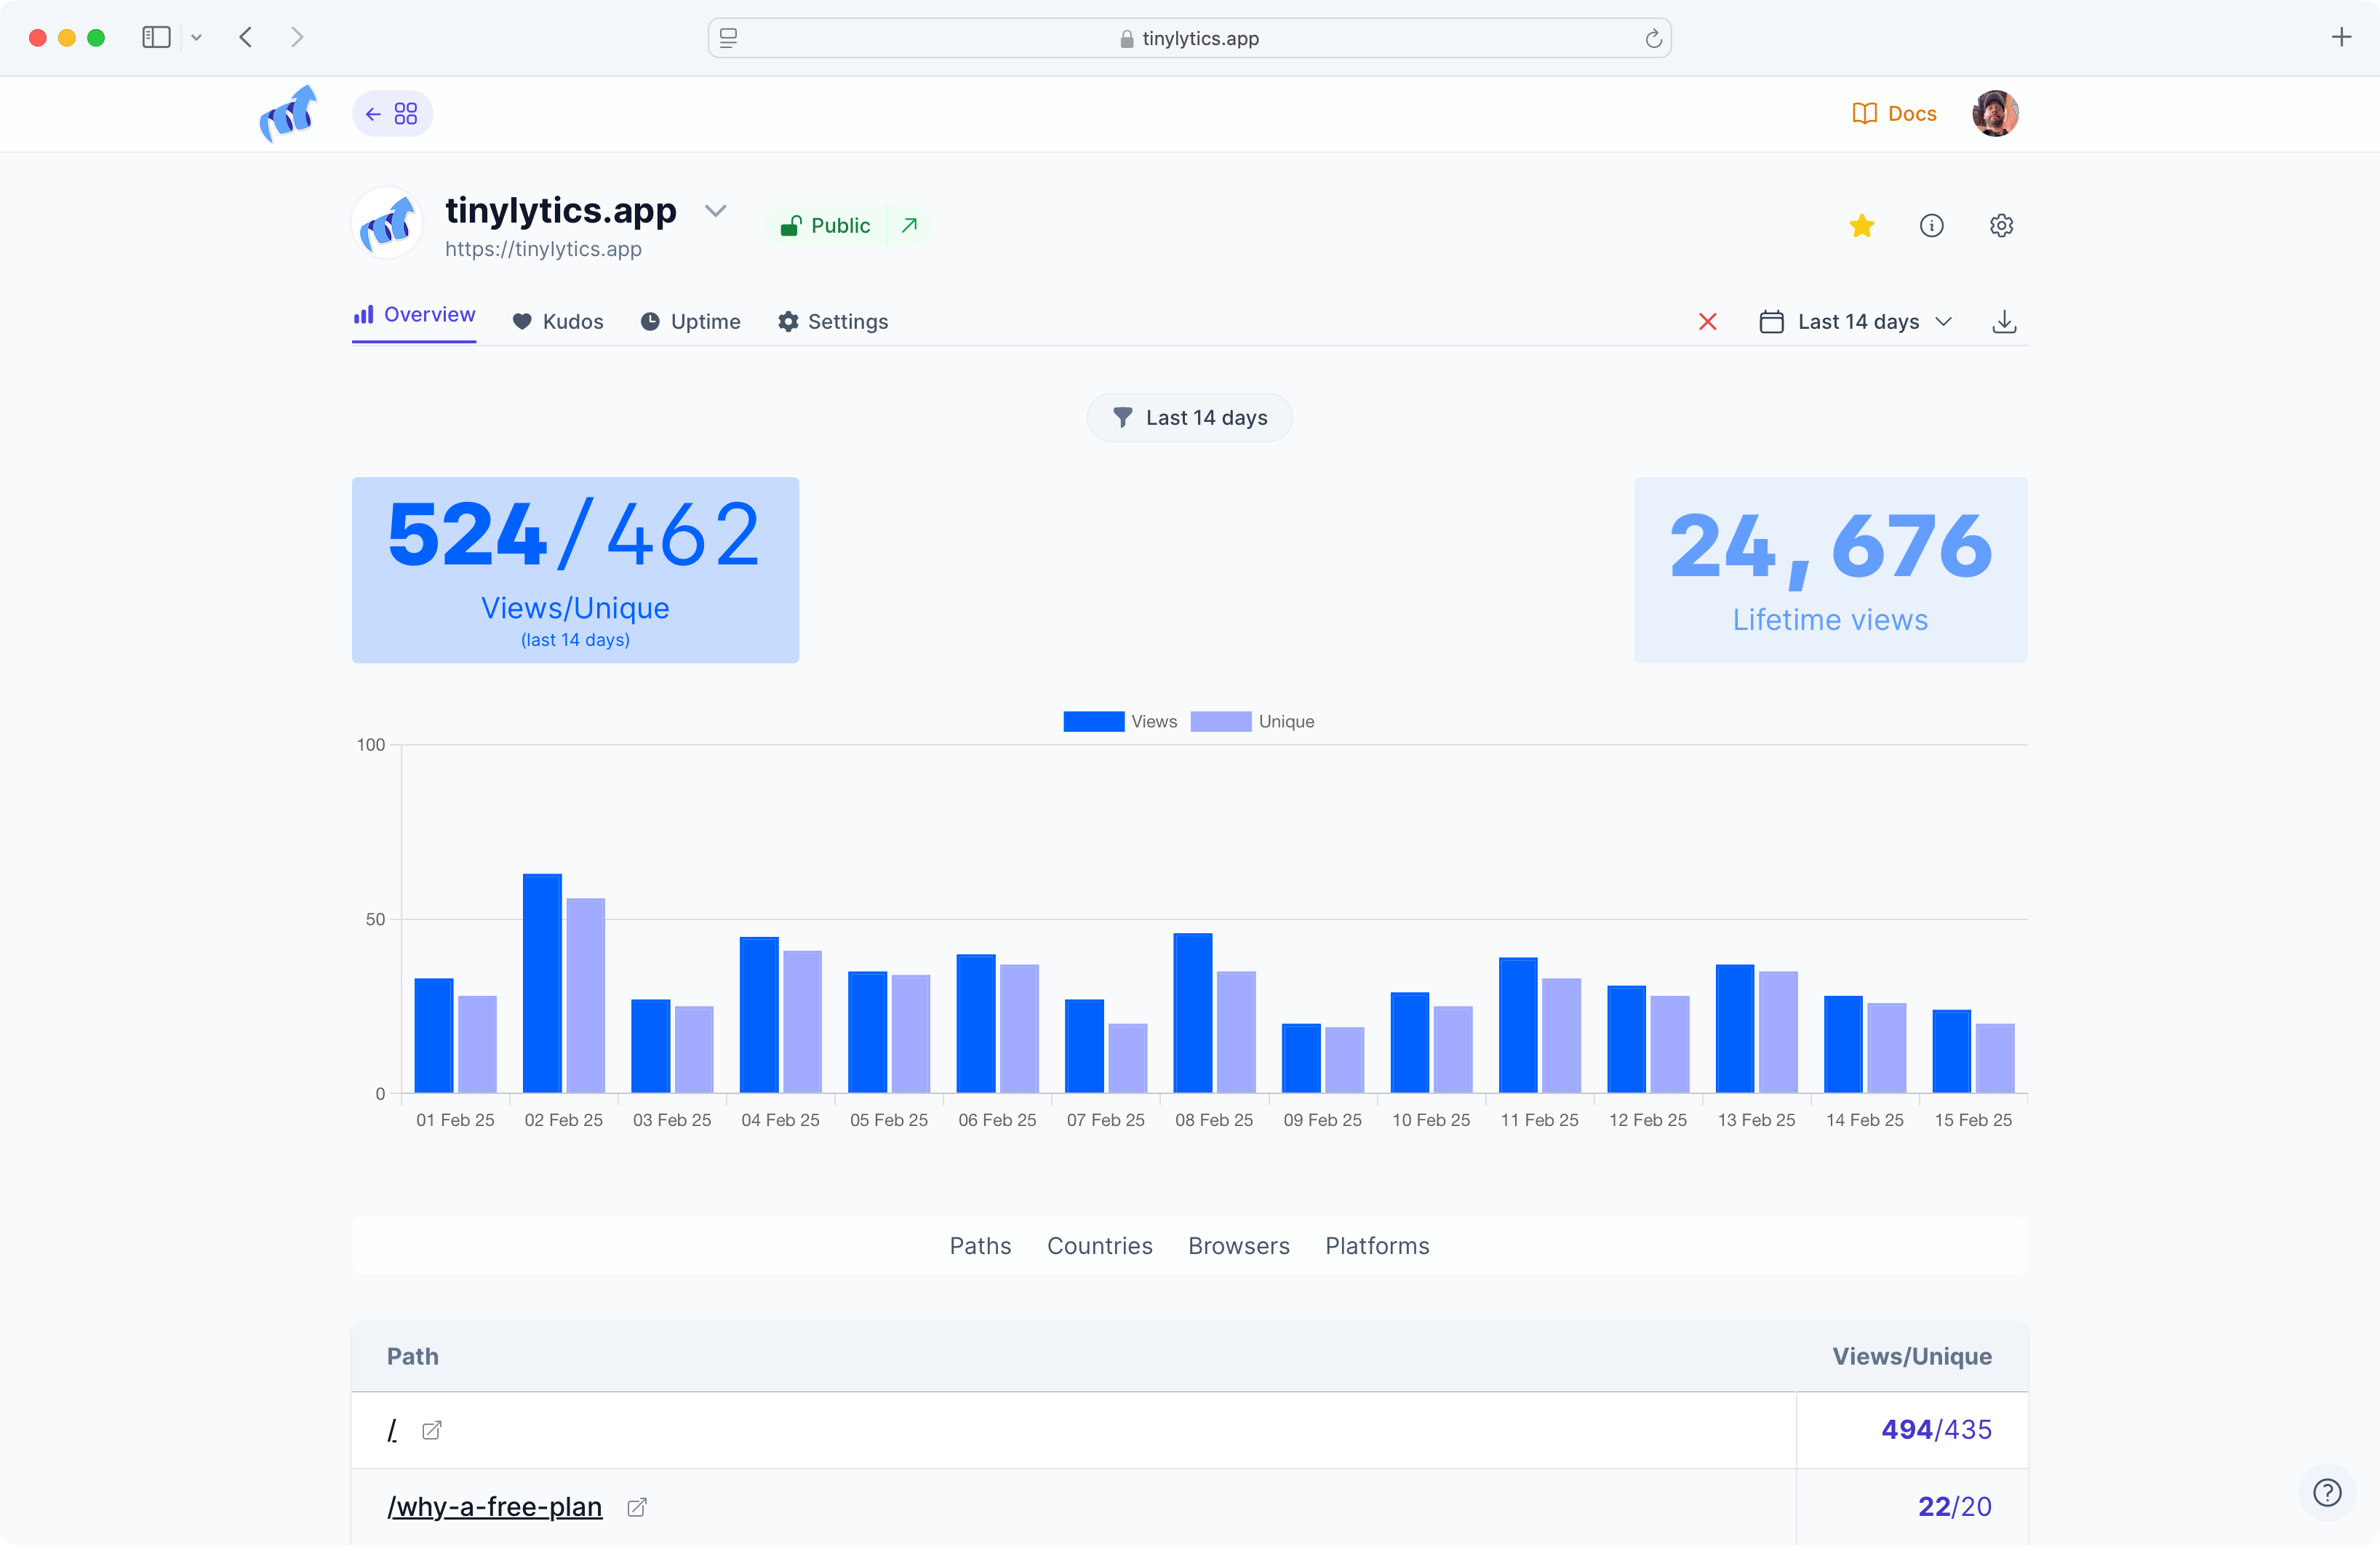Toggle the browser sidebar
The width and height of the screenshot is (2380, 1545).
(157, 38)
